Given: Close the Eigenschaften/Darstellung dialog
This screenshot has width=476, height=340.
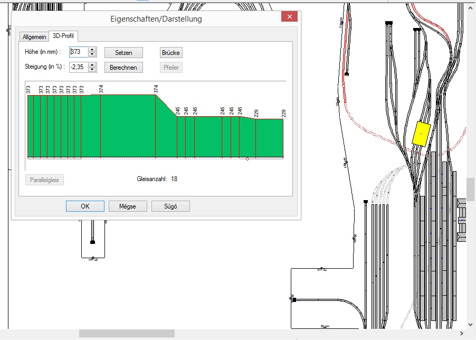Looking at the screenshot, I should [289, 17].
